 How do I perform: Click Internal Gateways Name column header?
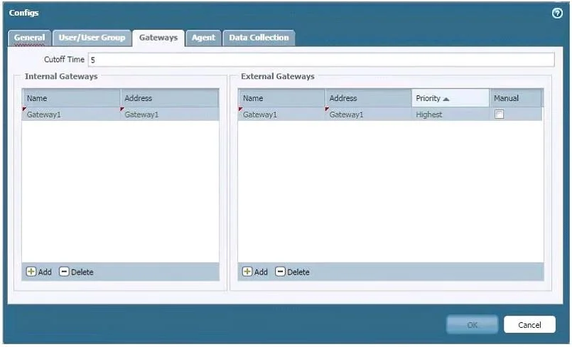[72, 98]
